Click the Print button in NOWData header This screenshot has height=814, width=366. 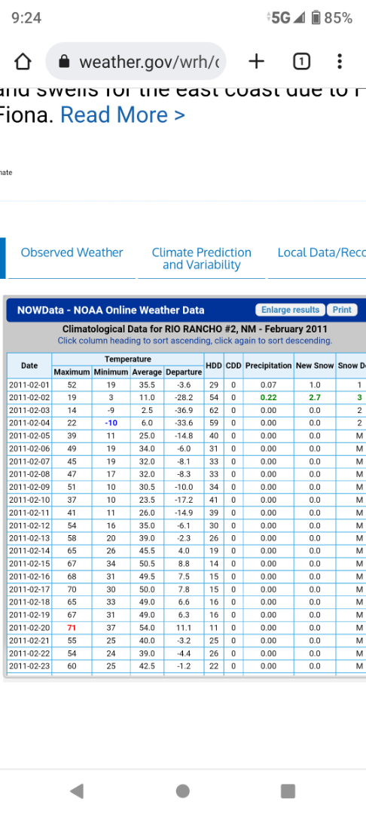(x=342, y=310)
